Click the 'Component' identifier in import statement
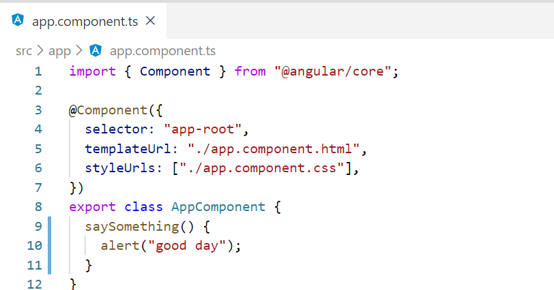The height and width of the screenshot is (290, 554). point(175,71)
